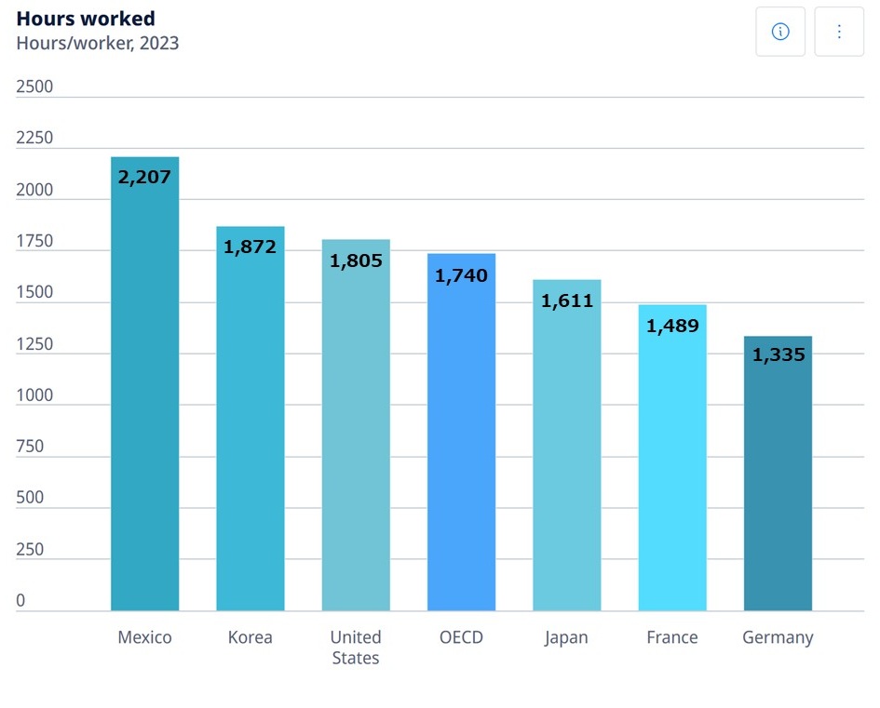Click the Japan axis label
The width and height of the screenshot is (880, 708).
point(567,637)
